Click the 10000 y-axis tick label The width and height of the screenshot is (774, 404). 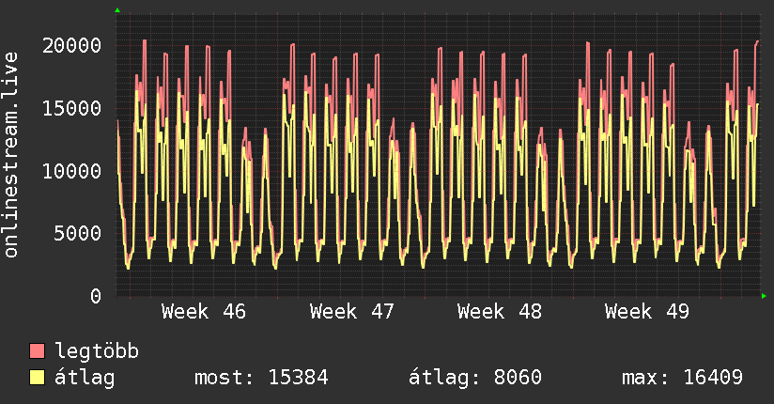point(72,171)
